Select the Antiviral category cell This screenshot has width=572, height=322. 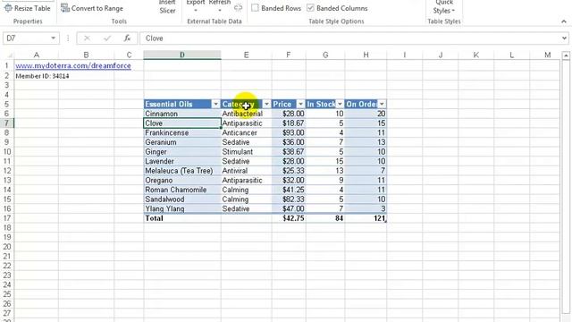[247, 171]
